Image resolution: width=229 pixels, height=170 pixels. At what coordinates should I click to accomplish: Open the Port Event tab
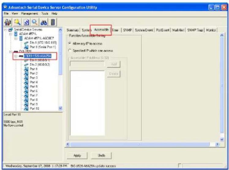163,30
